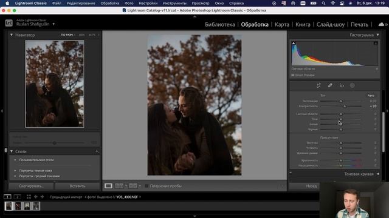Viewport: 389px width, 218px height.
Task: Switch to the Библиотека module
Action: coord(219,24)
